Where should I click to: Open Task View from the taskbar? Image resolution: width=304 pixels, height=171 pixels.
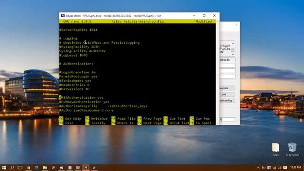point(20,168)
